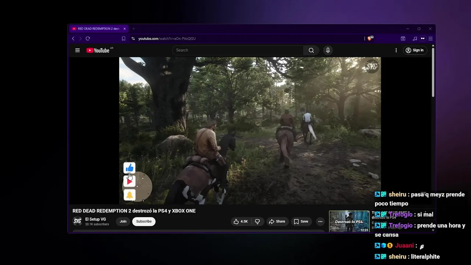Open the Destrozó la PS4 recommended thumbnail
Screen dimensions: 471x265
point(349,222)
